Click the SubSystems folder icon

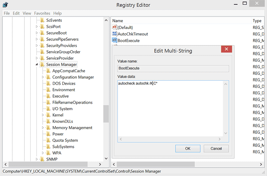(48, 147)
